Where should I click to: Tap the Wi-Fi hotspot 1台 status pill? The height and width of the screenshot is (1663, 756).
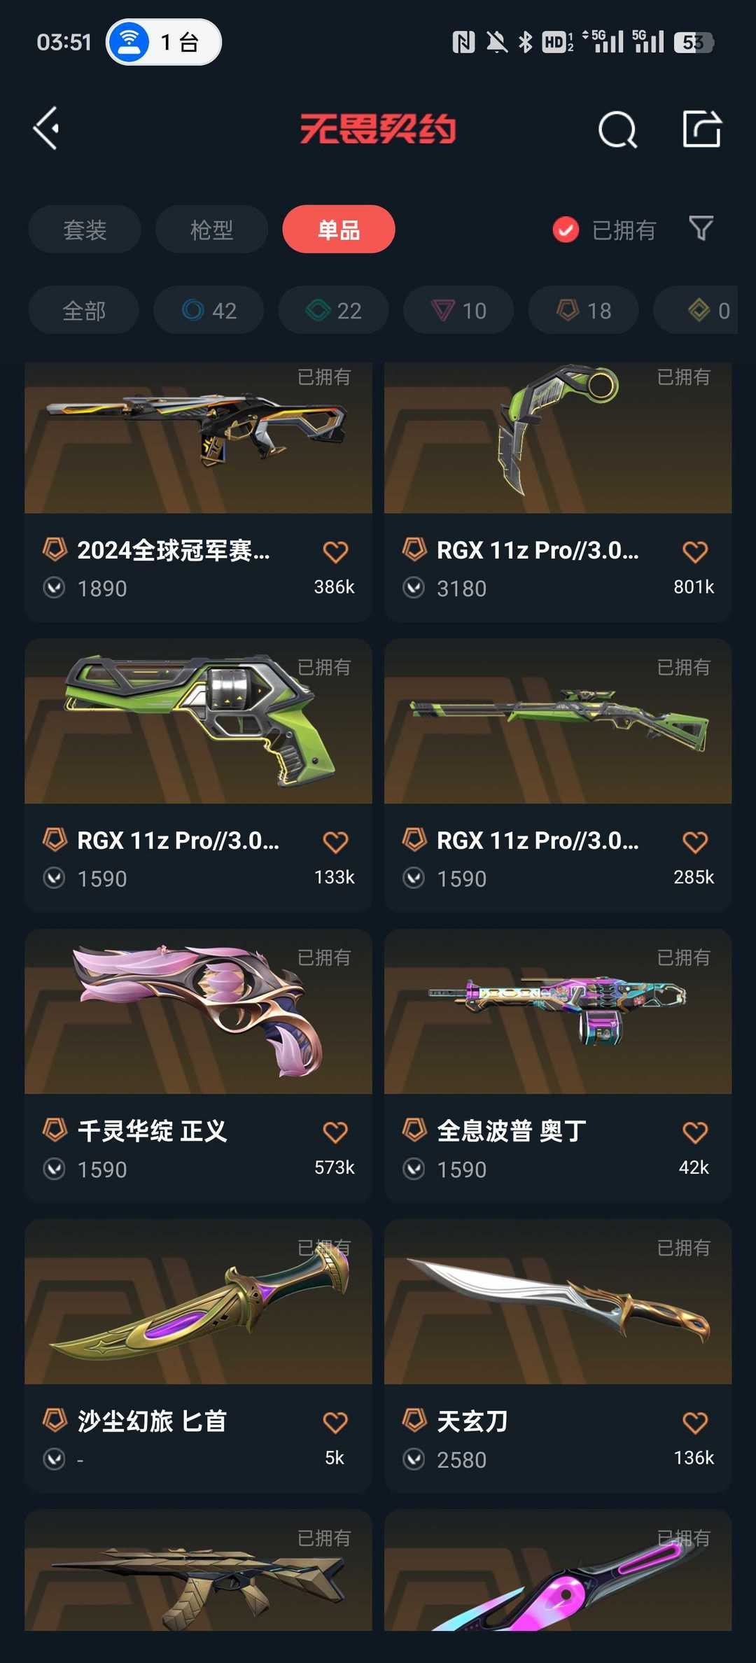coord(164,42)
